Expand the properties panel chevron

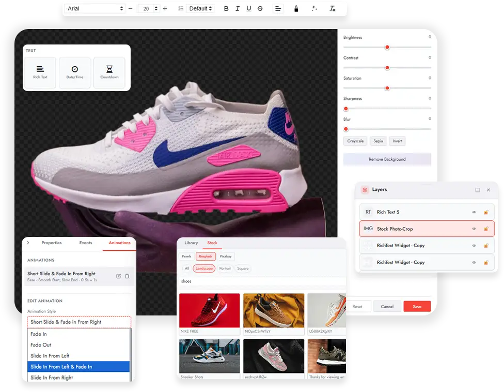pos(28,243)
